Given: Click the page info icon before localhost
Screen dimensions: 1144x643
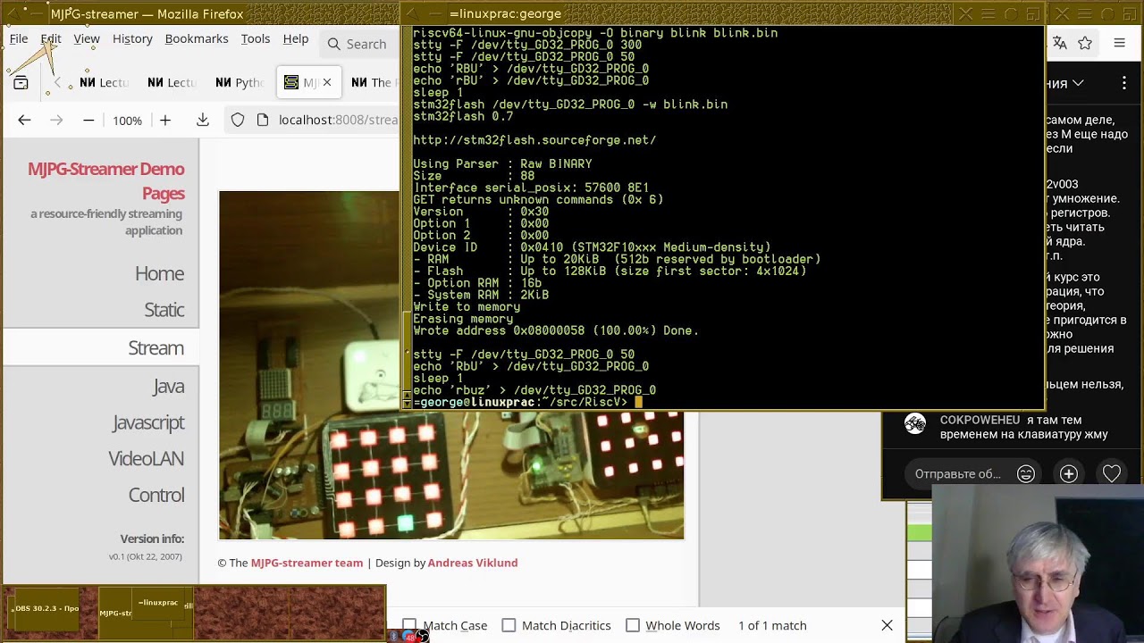Looking at the screenshot, I should pos(263,120).
